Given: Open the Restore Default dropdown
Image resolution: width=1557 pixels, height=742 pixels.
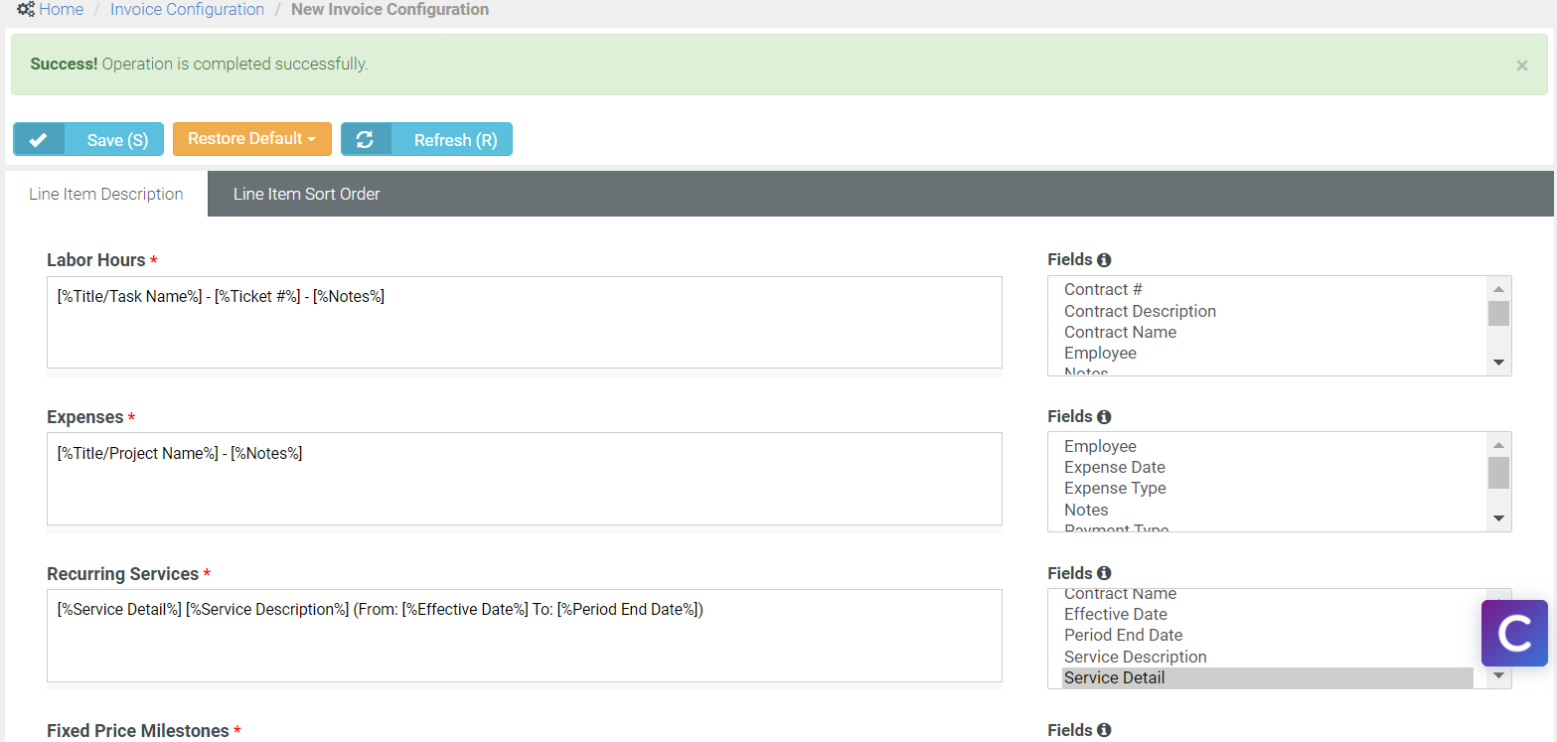Looking at the screenshot, I should [251, 139].
